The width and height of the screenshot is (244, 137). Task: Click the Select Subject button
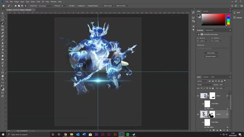[108, 6]
